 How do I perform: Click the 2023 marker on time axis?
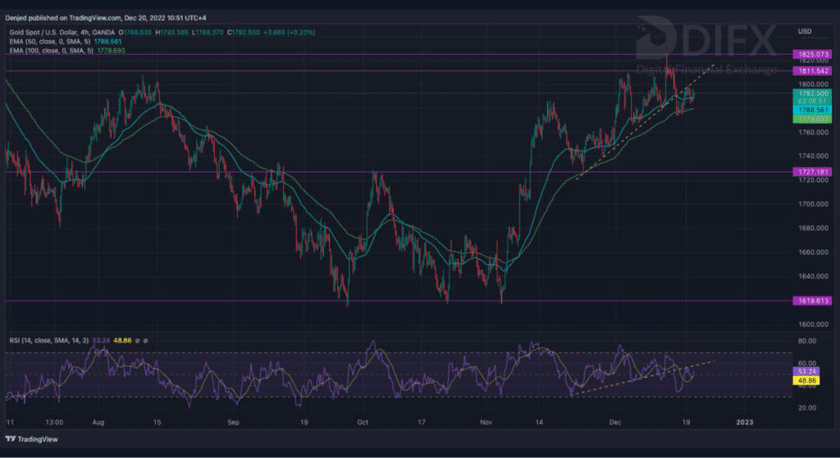[x=744, y=422]
